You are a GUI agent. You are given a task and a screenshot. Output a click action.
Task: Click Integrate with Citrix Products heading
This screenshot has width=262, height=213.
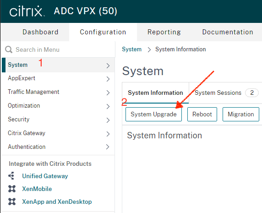point(50,164)
